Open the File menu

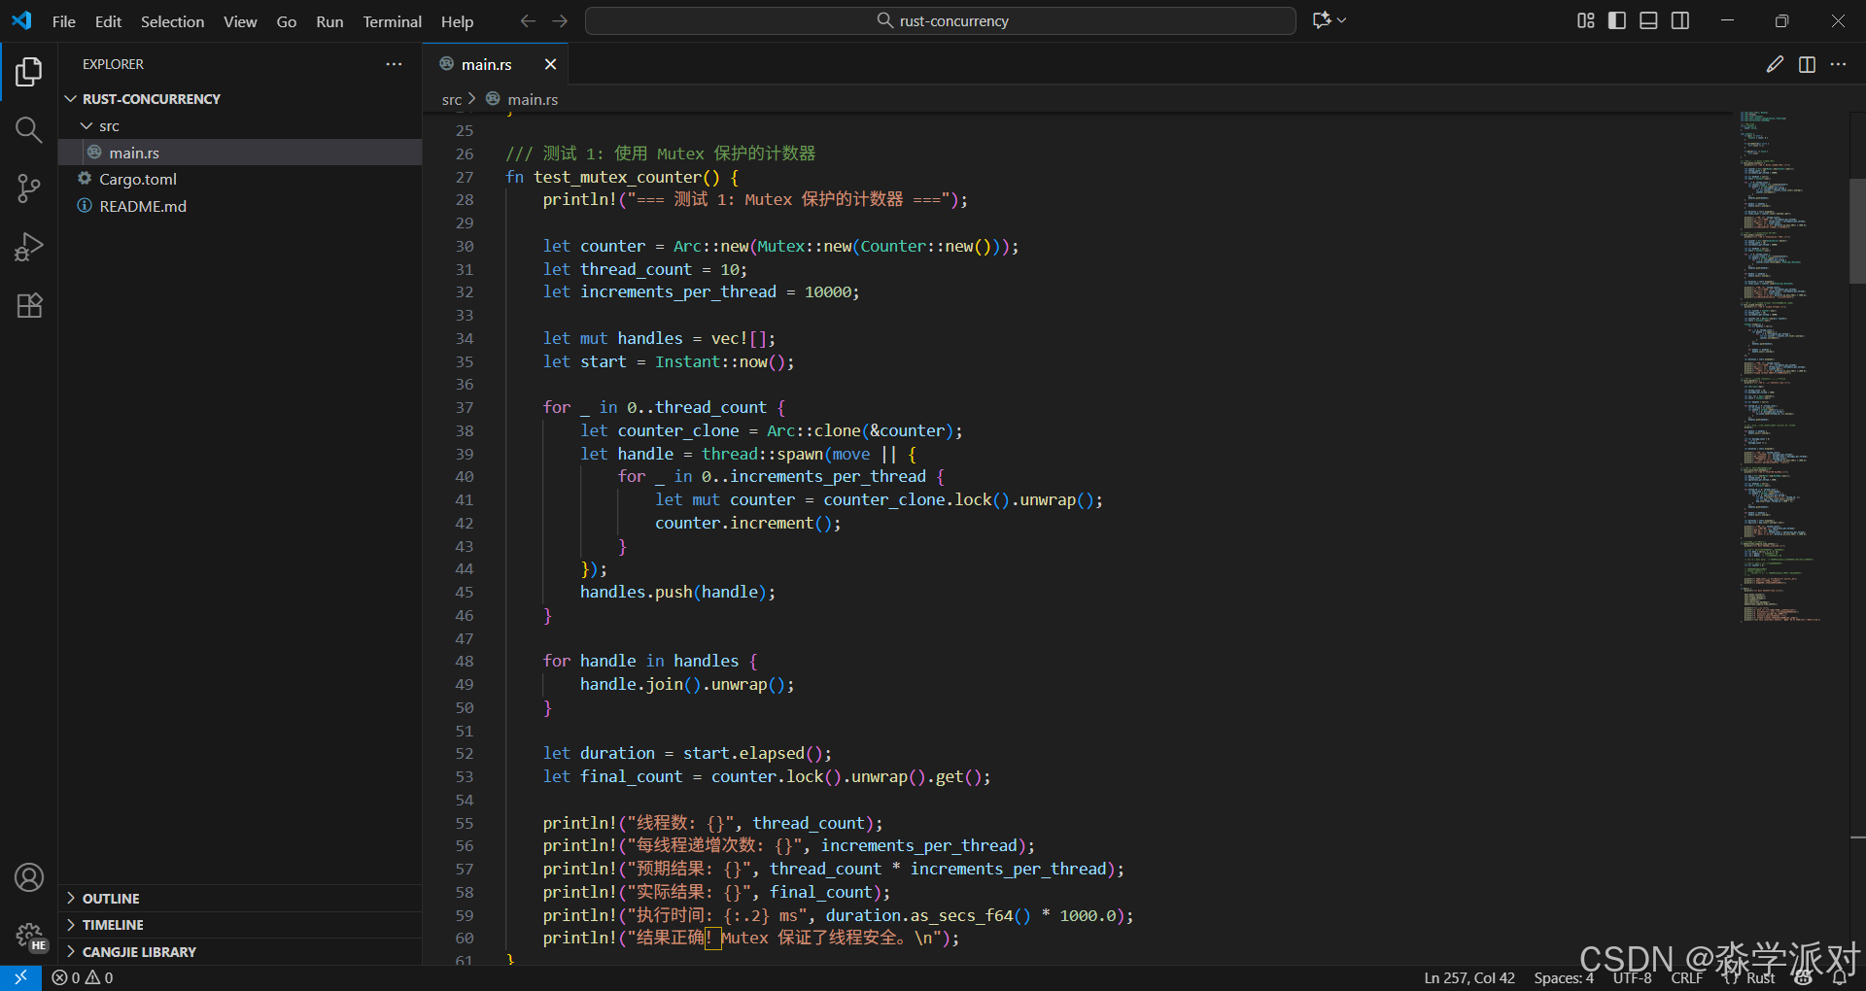[64, 21]
